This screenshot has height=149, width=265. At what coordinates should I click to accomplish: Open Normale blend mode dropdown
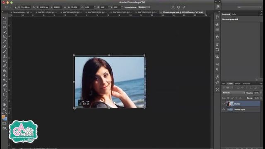[x=234, y=93]
